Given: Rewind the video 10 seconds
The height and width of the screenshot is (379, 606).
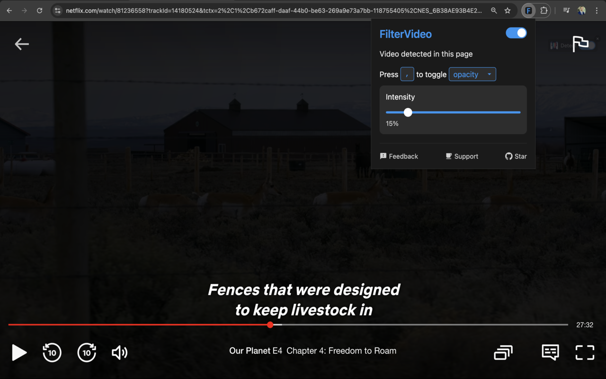Looking at the screenshot, I should [52, 352].
